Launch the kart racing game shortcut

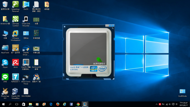[x=36, y=78]
